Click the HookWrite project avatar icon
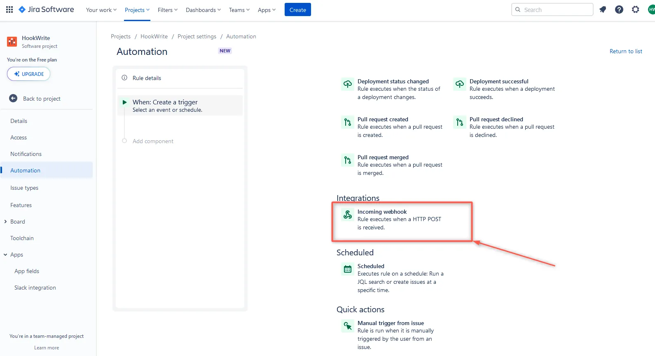This screenshot has width=655, height=356. [x=12, y=42]
